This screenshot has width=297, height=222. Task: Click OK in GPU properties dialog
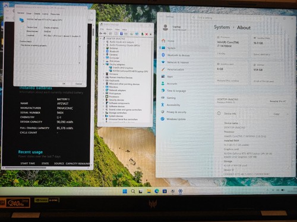pyautogui.click(x=64, y=83)
